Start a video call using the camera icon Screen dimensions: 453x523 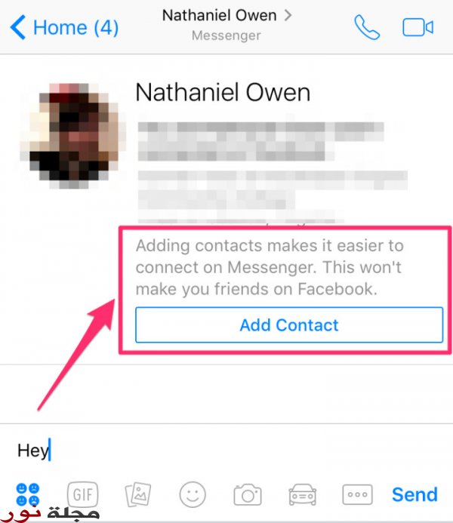(418, 27)
